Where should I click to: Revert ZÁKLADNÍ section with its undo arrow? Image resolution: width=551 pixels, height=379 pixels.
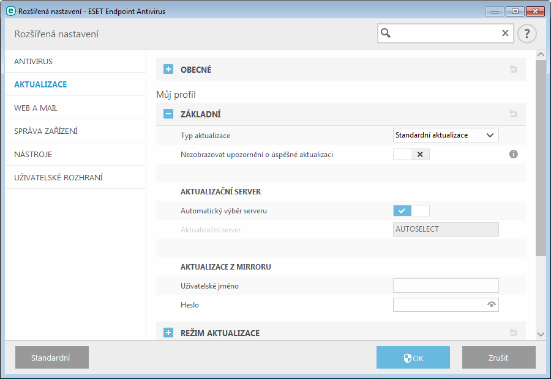point(514,114)
